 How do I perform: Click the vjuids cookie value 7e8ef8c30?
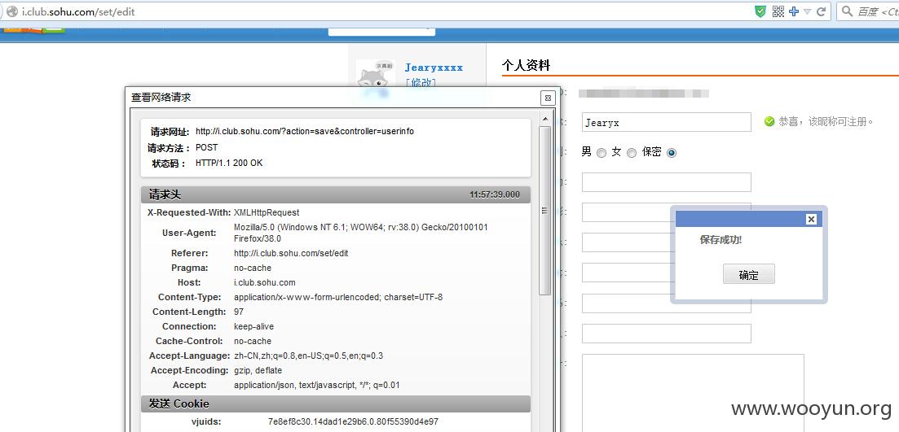(x=353, y=421)
